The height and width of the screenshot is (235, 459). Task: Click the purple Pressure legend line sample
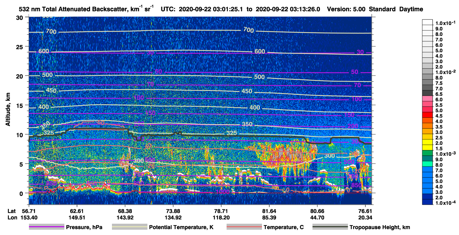pyautogui.click(x=47, y=227)
